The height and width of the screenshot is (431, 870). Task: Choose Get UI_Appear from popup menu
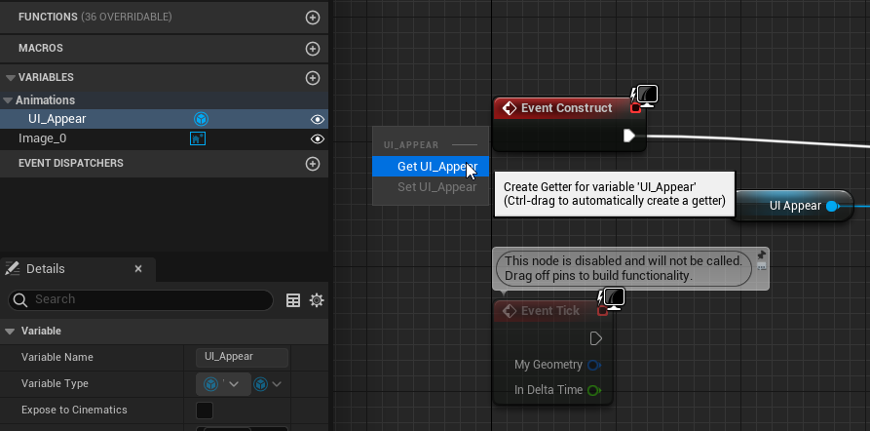point(431,166)
